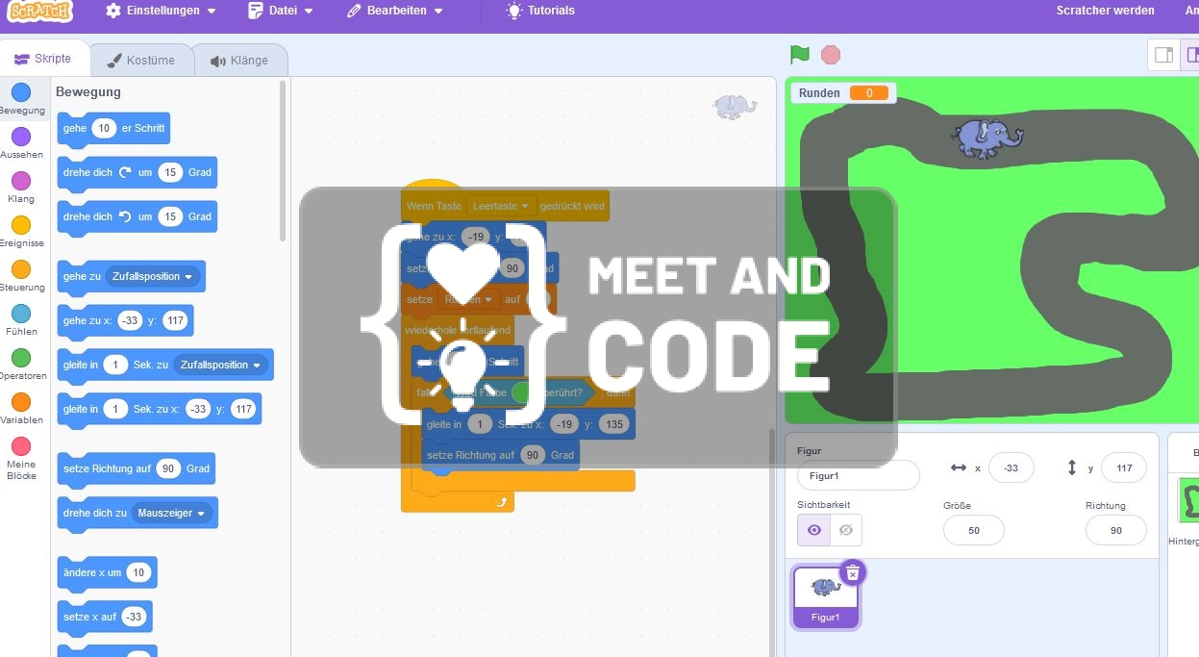Click the elephant sprite on the stage
1199x657 pixels.
[987, 138]
